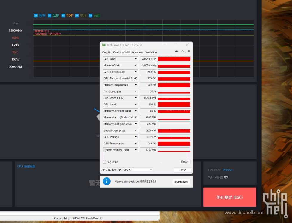292x223 pixels.
Task: Switch to the Validation tab
Action: [x=151, y=52]
